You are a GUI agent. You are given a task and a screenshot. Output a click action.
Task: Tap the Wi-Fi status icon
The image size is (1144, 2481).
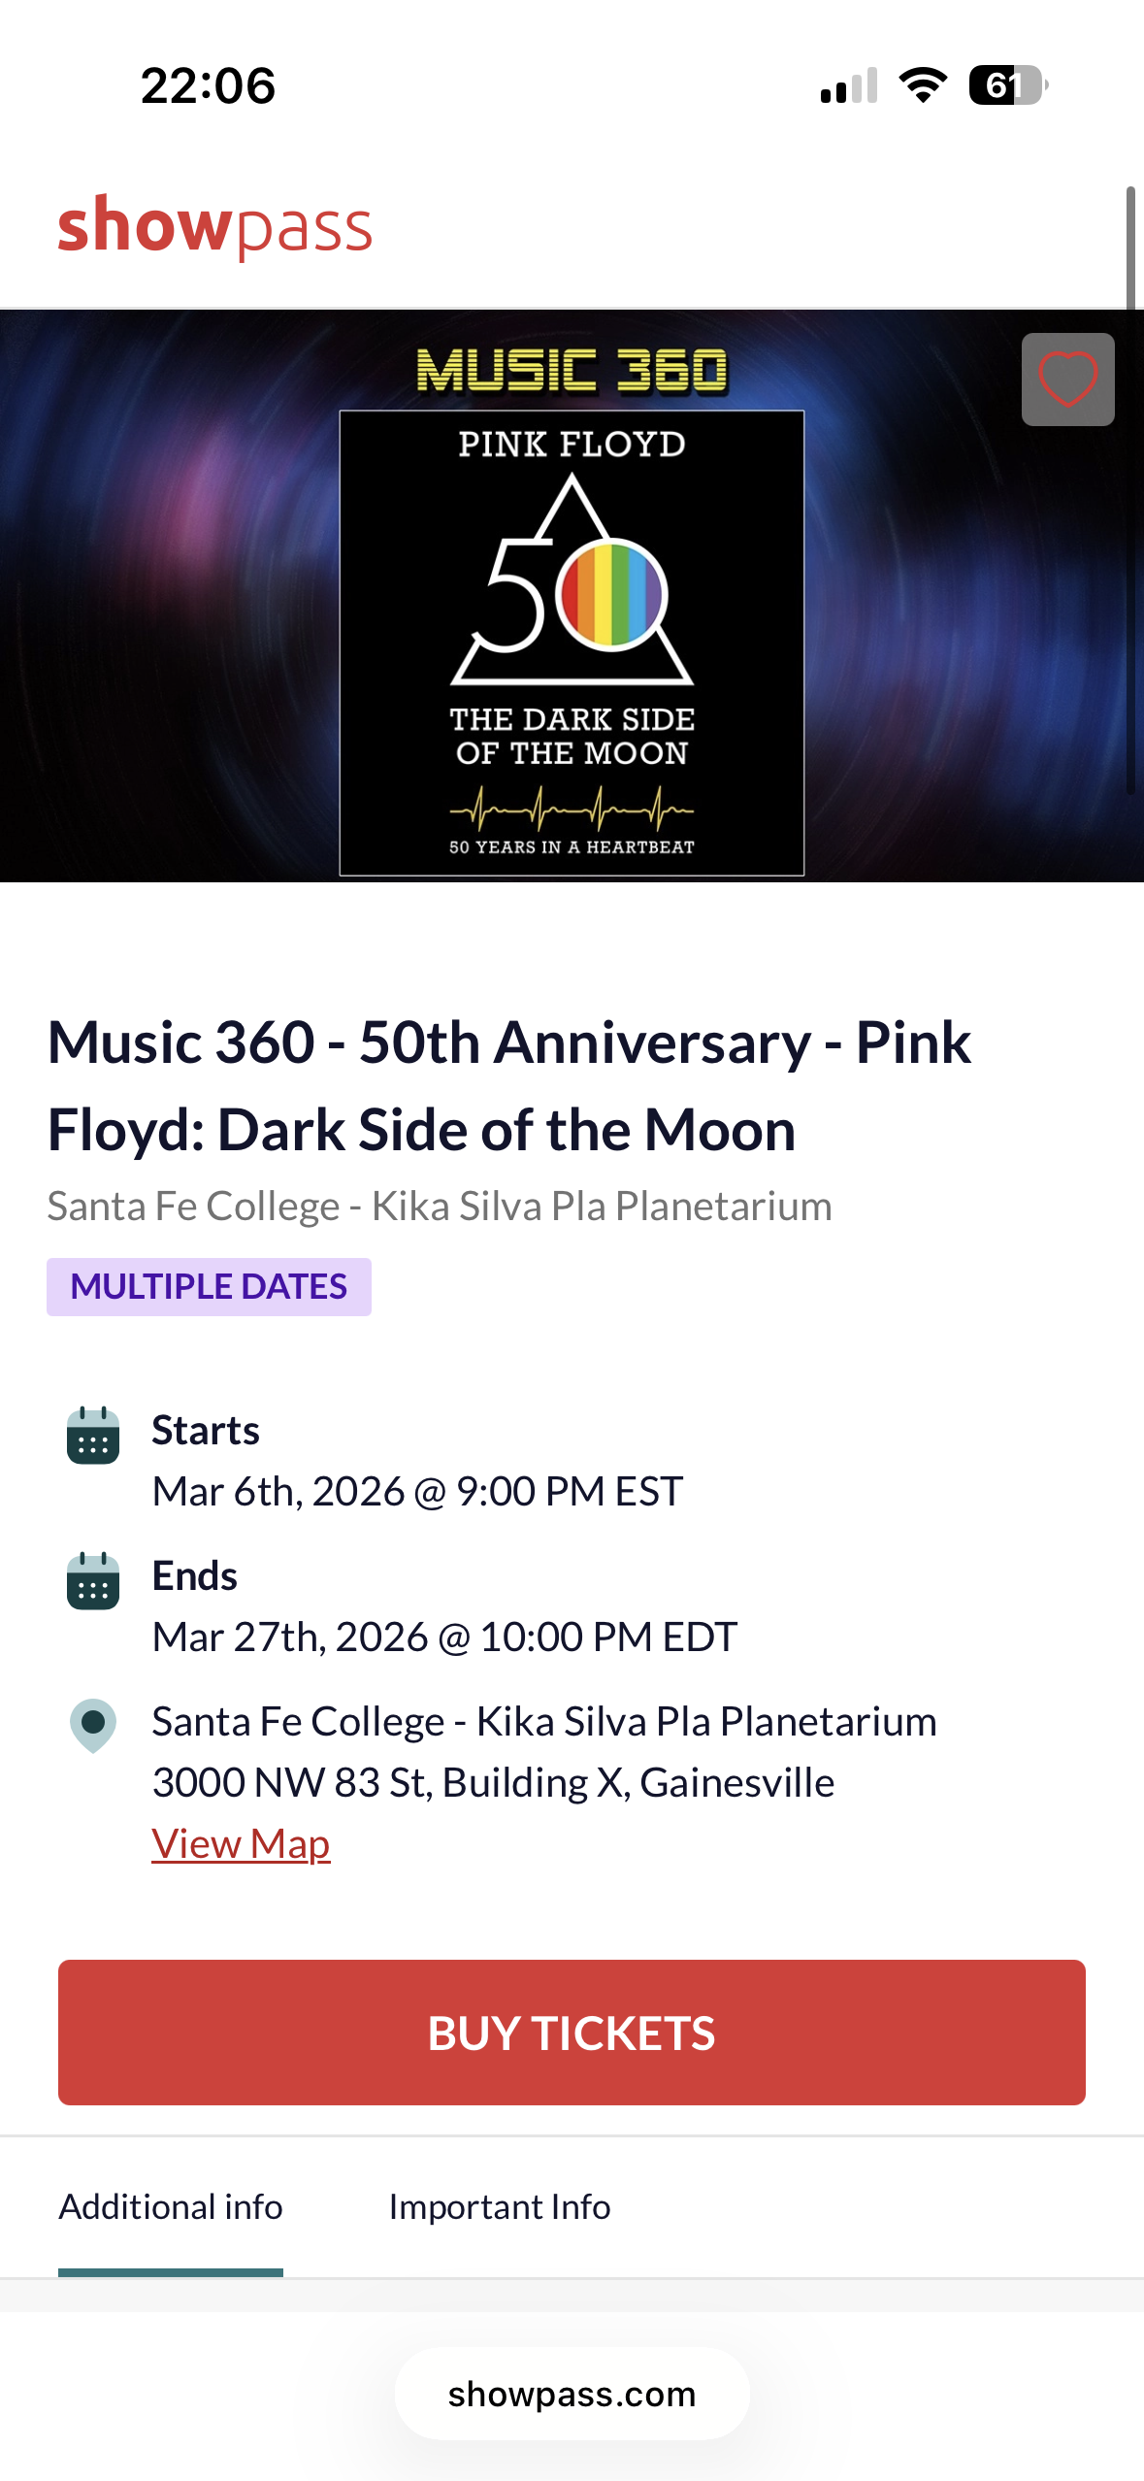coord(923,85)
